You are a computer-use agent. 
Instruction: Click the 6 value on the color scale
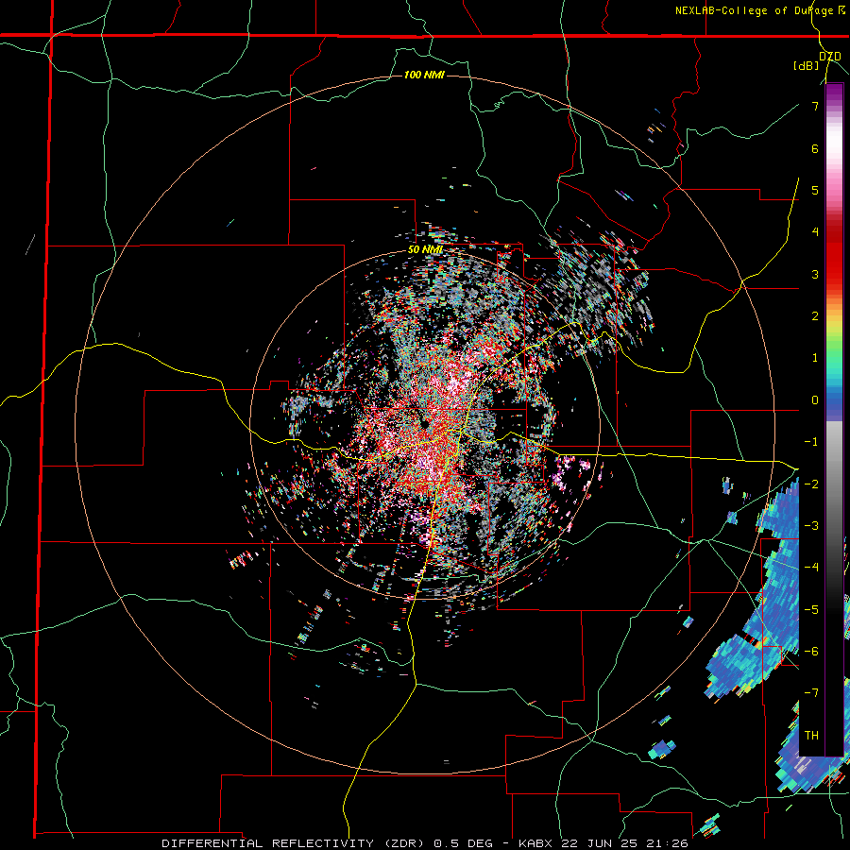point(815,148)
